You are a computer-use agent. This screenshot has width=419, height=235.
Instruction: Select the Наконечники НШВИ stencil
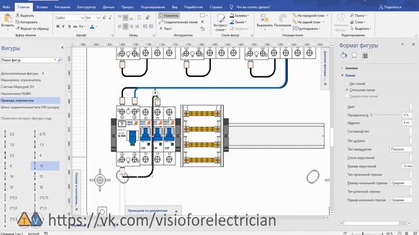point(16,93)
